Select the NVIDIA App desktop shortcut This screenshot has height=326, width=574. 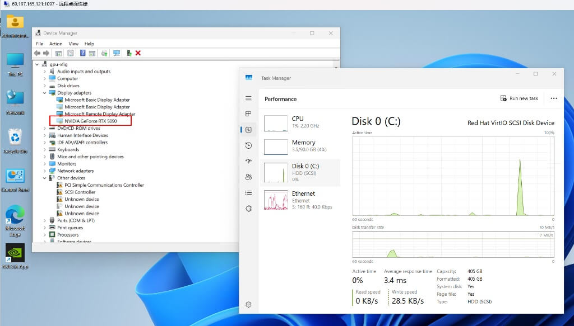[x=15, y=256]
